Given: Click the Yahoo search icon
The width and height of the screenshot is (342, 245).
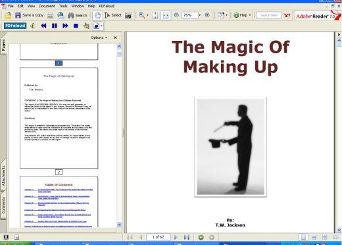Looking at the screenshot, I should click(x=287, y=15).
